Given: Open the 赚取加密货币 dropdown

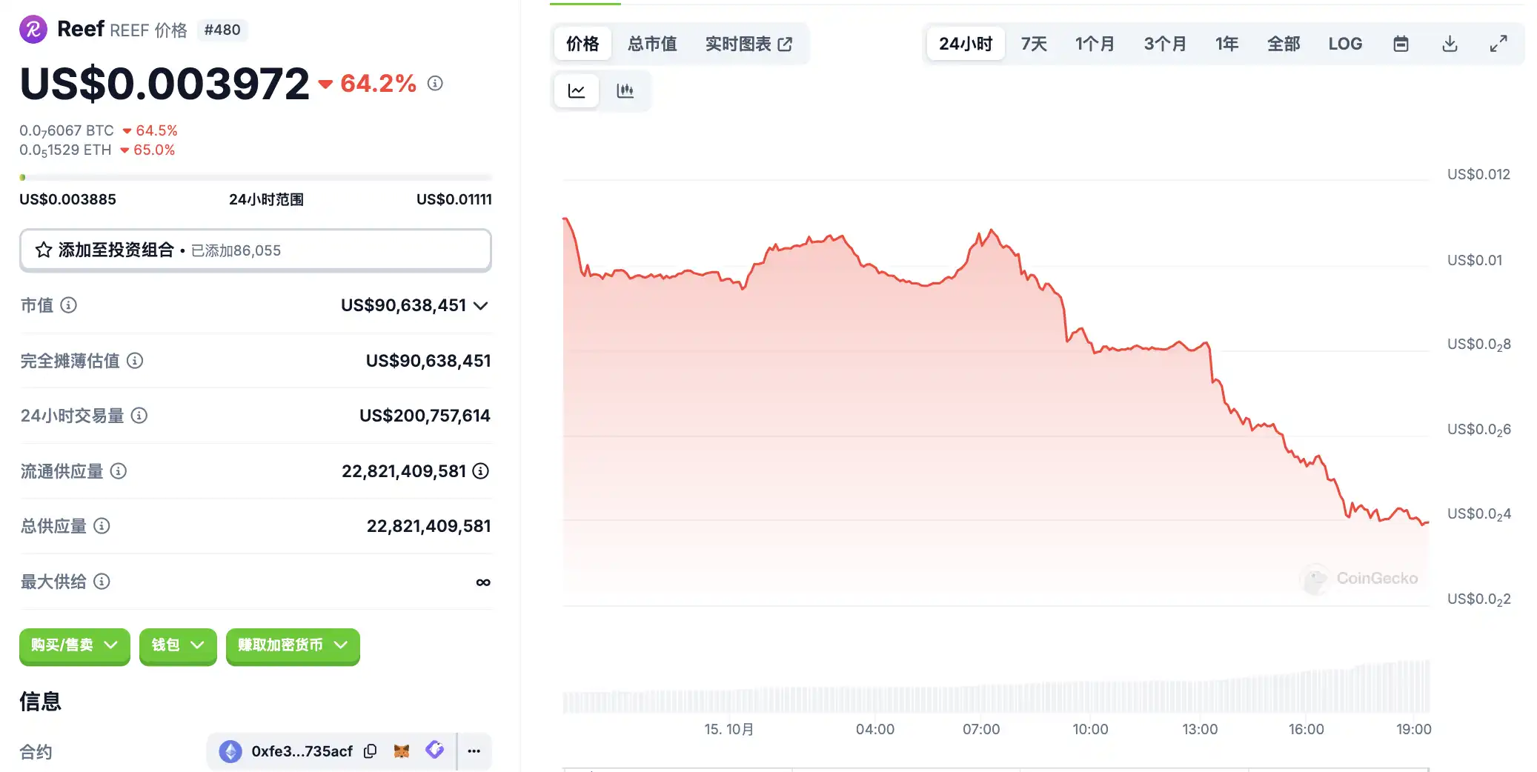Looking at the screenshot, I should pos(293,645).
